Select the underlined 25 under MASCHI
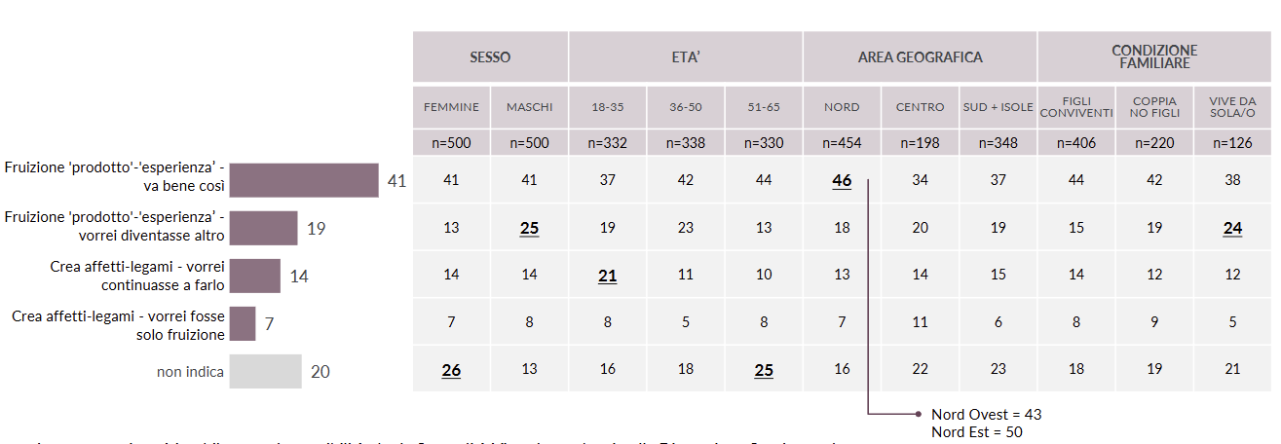This screenshot has height=444, width=1281. pos(529,228)
